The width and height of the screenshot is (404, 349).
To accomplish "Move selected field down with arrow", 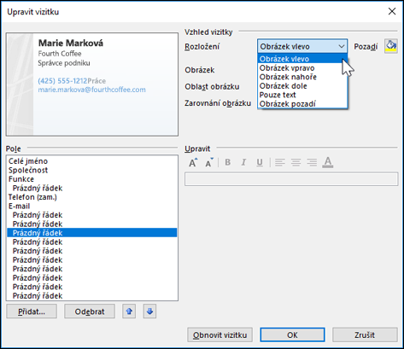I will (149, 311).
